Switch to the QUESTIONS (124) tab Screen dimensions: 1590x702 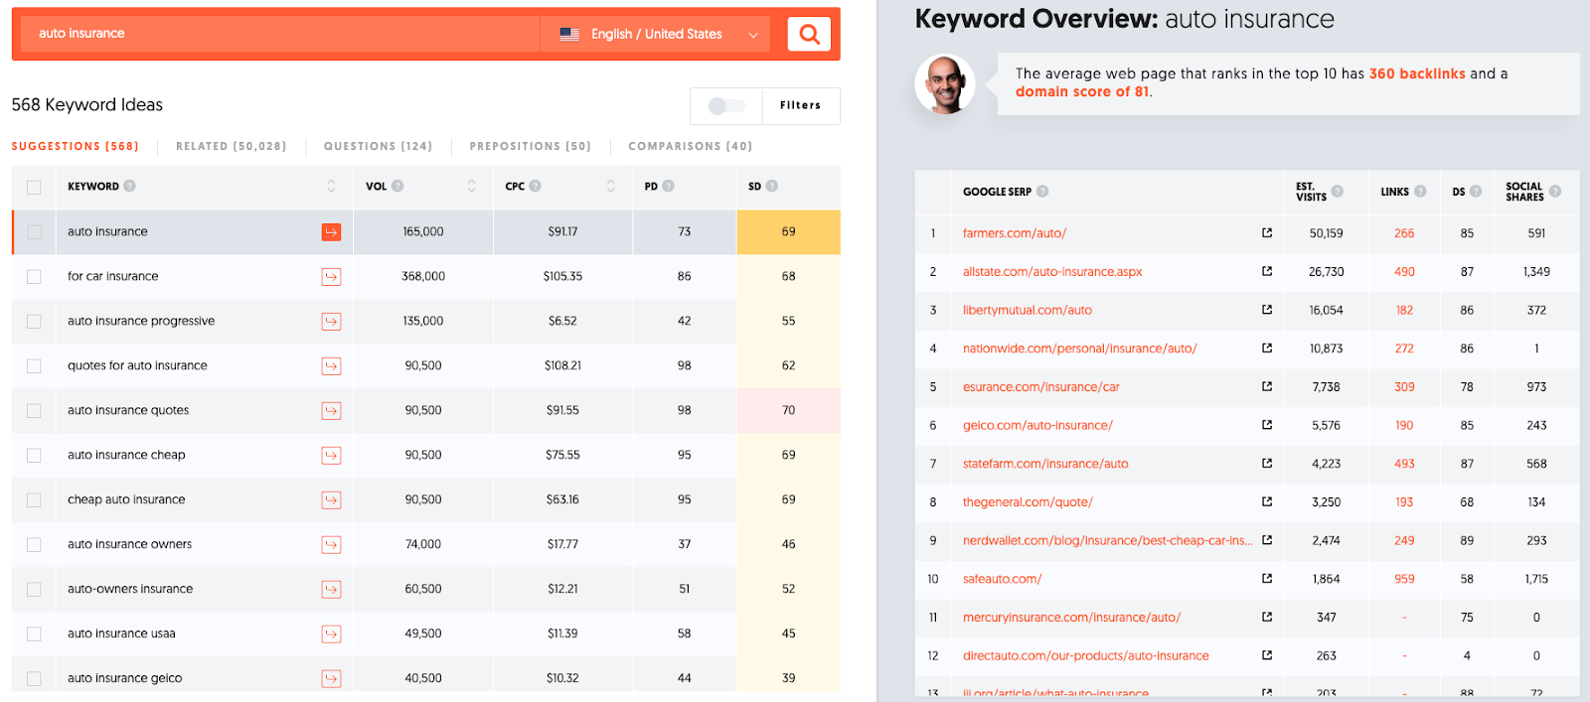378,146
